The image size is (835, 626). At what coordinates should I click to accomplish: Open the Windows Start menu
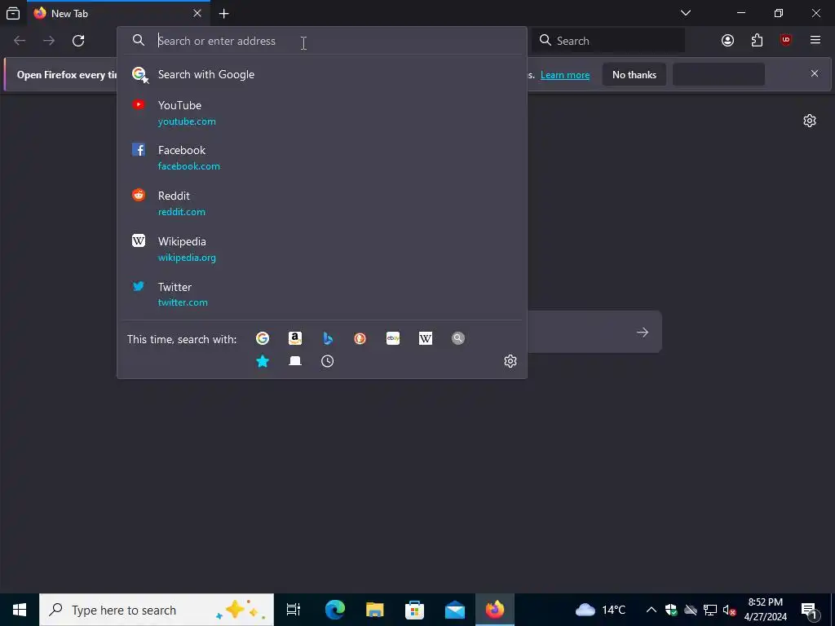(x=20, y=610)
